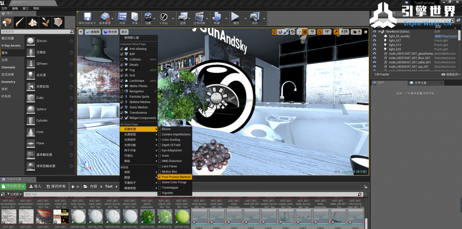Collapse the NewWorld (Editor) tree node
The height and width of the screenshot is (229, 462).
click(x=379, y=32)
